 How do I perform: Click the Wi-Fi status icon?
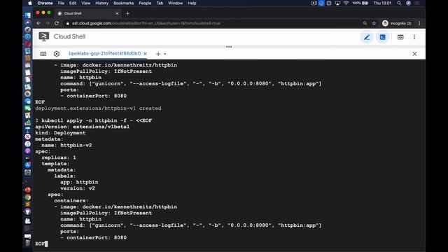(346, 3)
